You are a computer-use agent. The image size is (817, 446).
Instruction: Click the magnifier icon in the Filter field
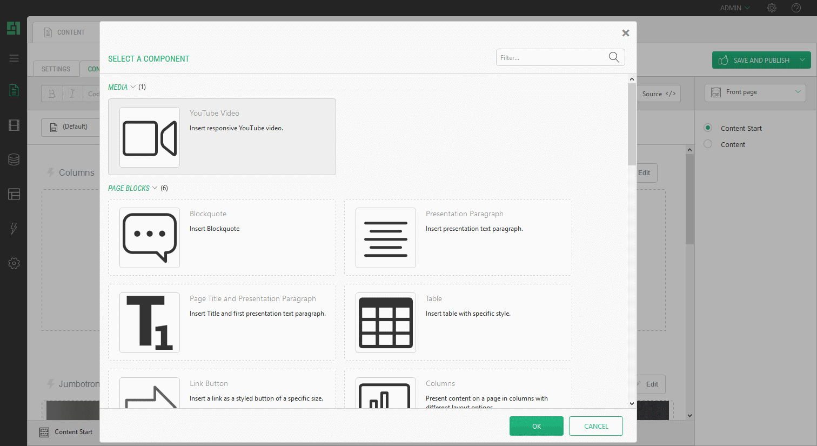pyautogui.click(x=614, y=57)
